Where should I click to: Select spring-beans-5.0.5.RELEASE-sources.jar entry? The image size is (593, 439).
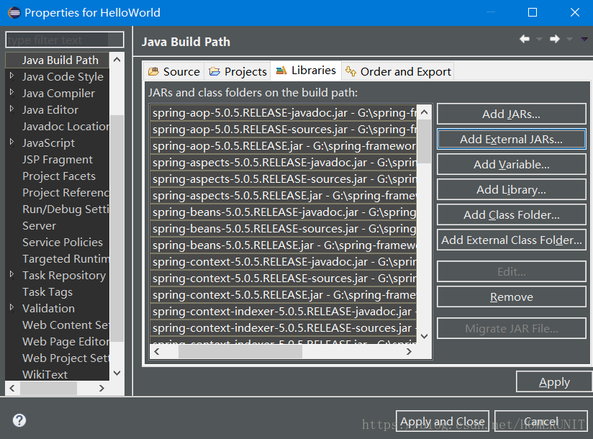284,229
